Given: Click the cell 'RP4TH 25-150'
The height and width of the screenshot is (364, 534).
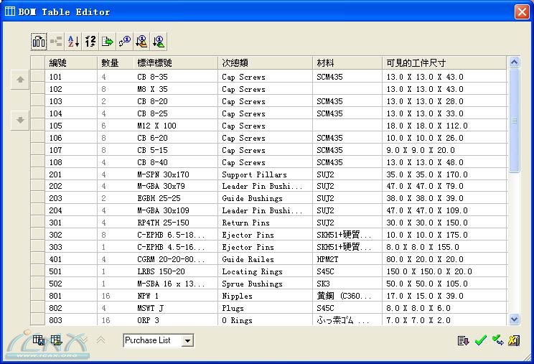Looking at the screenshot, I should point(175,223).
